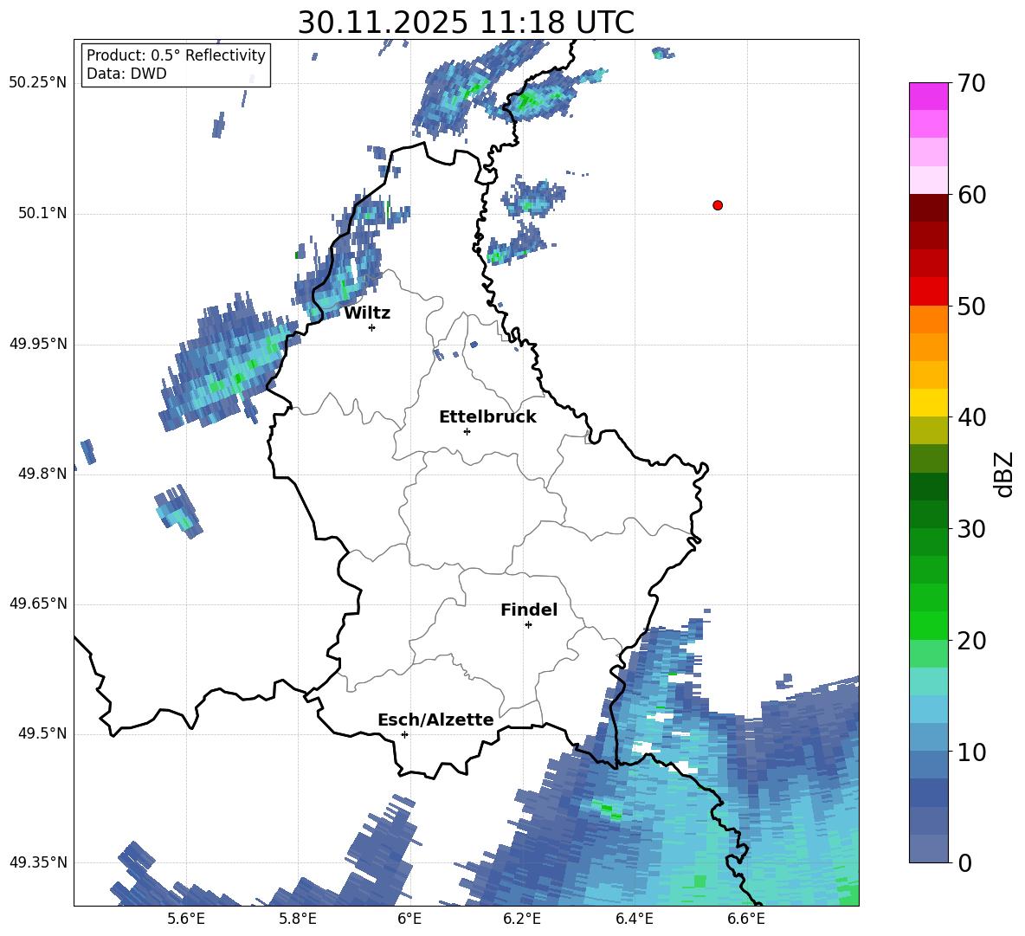Click the 6°E longitude label

pos(409,919)
